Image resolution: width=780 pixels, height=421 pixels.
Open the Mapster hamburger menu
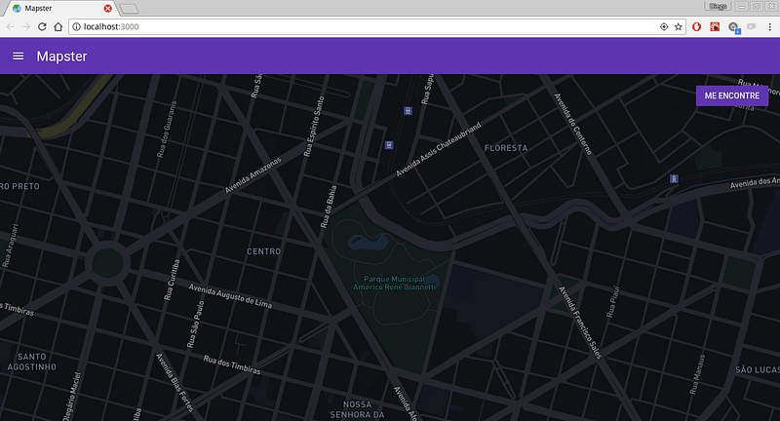(x=18, y=57)
